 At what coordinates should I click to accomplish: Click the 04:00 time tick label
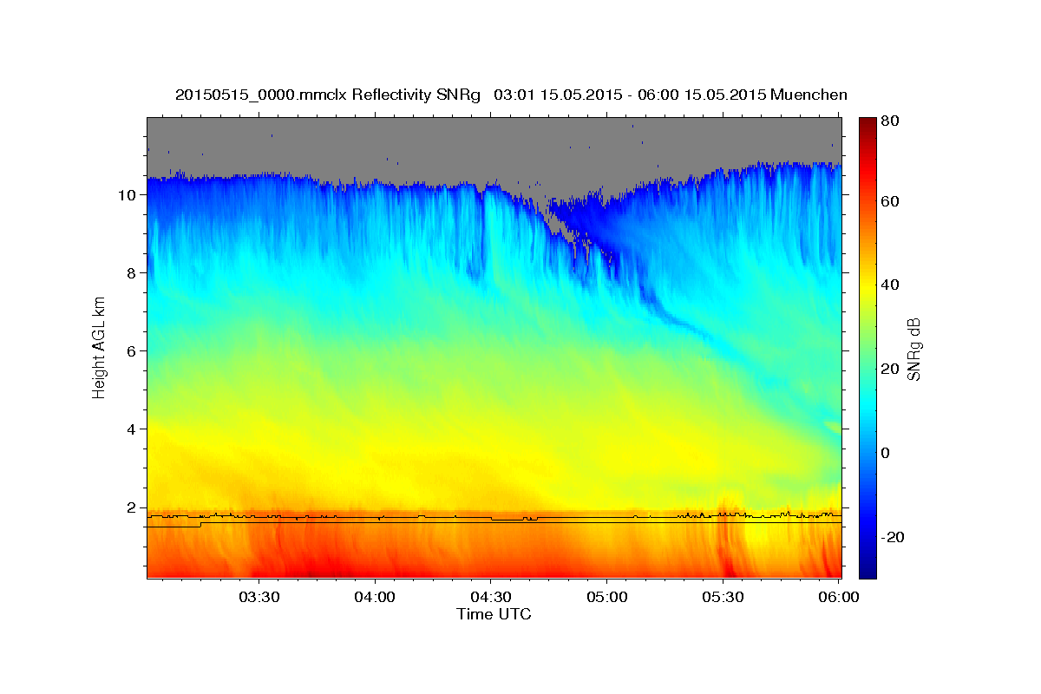pyautogui.click(x=376, y=598)
